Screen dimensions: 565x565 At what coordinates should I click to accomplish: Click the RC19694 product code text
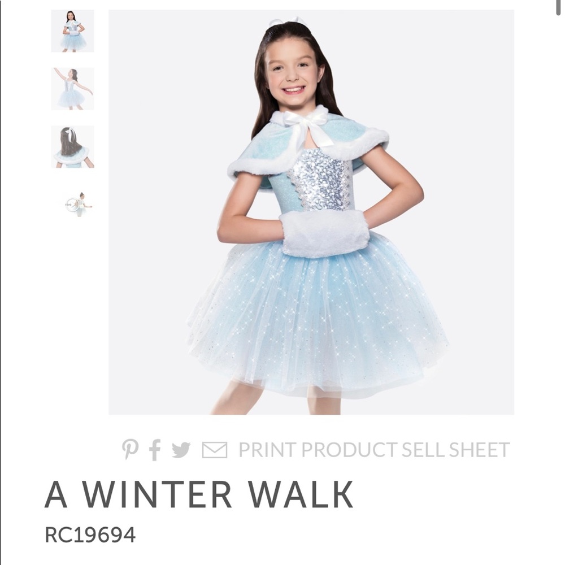pyautogui.click(x=90, y=534)
